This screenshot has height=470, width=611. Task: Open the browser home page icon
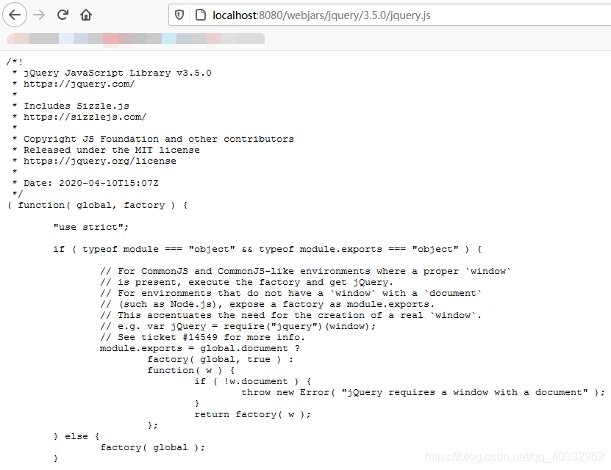coord(86,15)
